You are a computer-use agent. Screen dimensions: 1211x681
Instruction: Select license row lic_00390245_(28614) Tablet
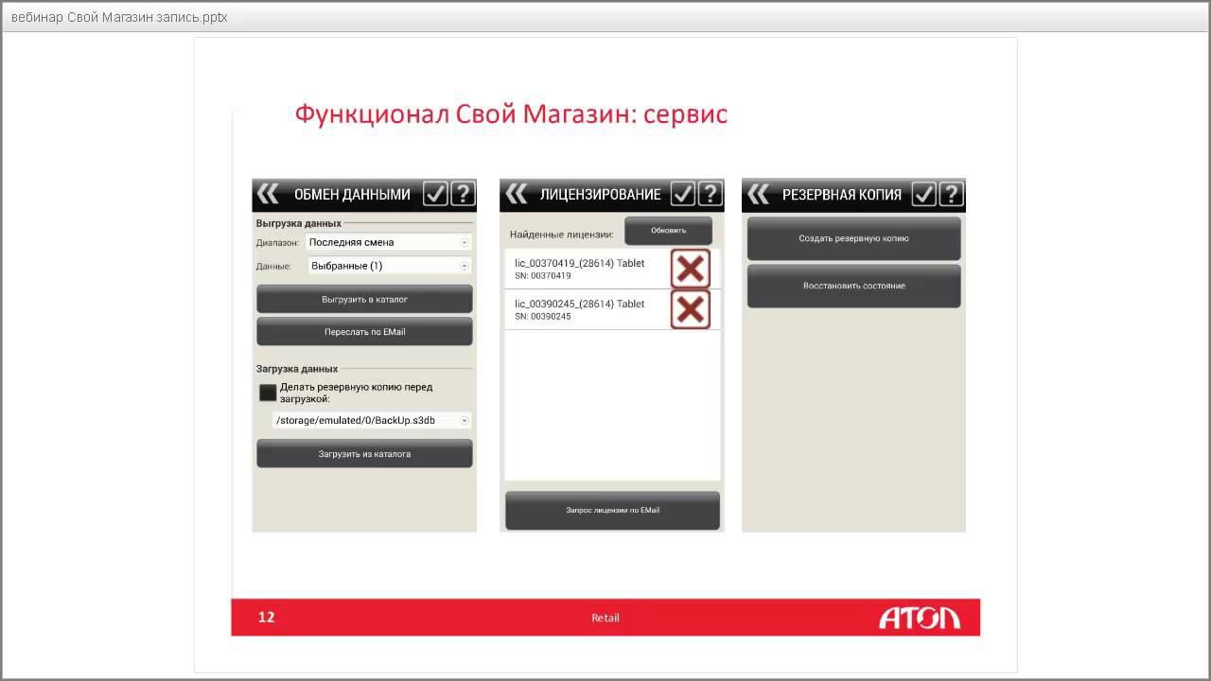click(612, 309)
